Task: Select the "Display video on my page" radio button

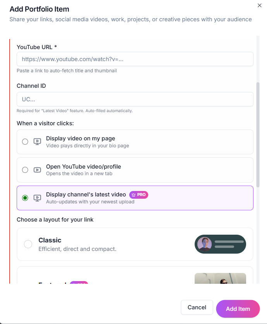Action: 25,142
